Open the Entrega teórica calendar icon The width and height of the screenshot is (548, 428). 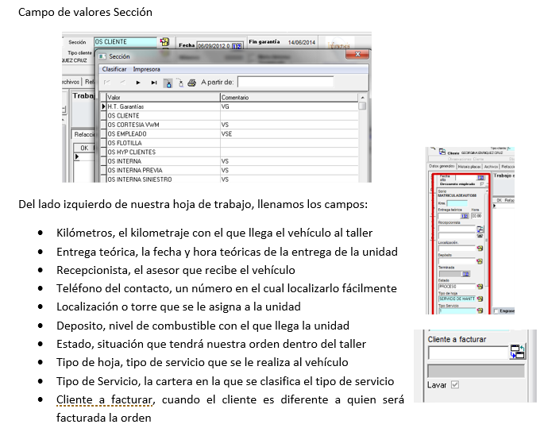tap(465, 216)
